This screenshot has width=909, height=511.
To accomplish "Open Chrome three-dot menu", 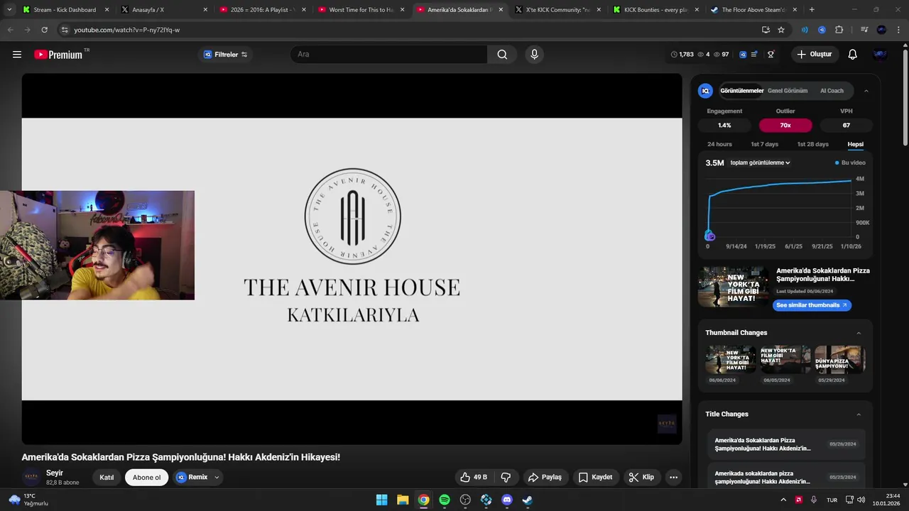I will click(899, 30).
